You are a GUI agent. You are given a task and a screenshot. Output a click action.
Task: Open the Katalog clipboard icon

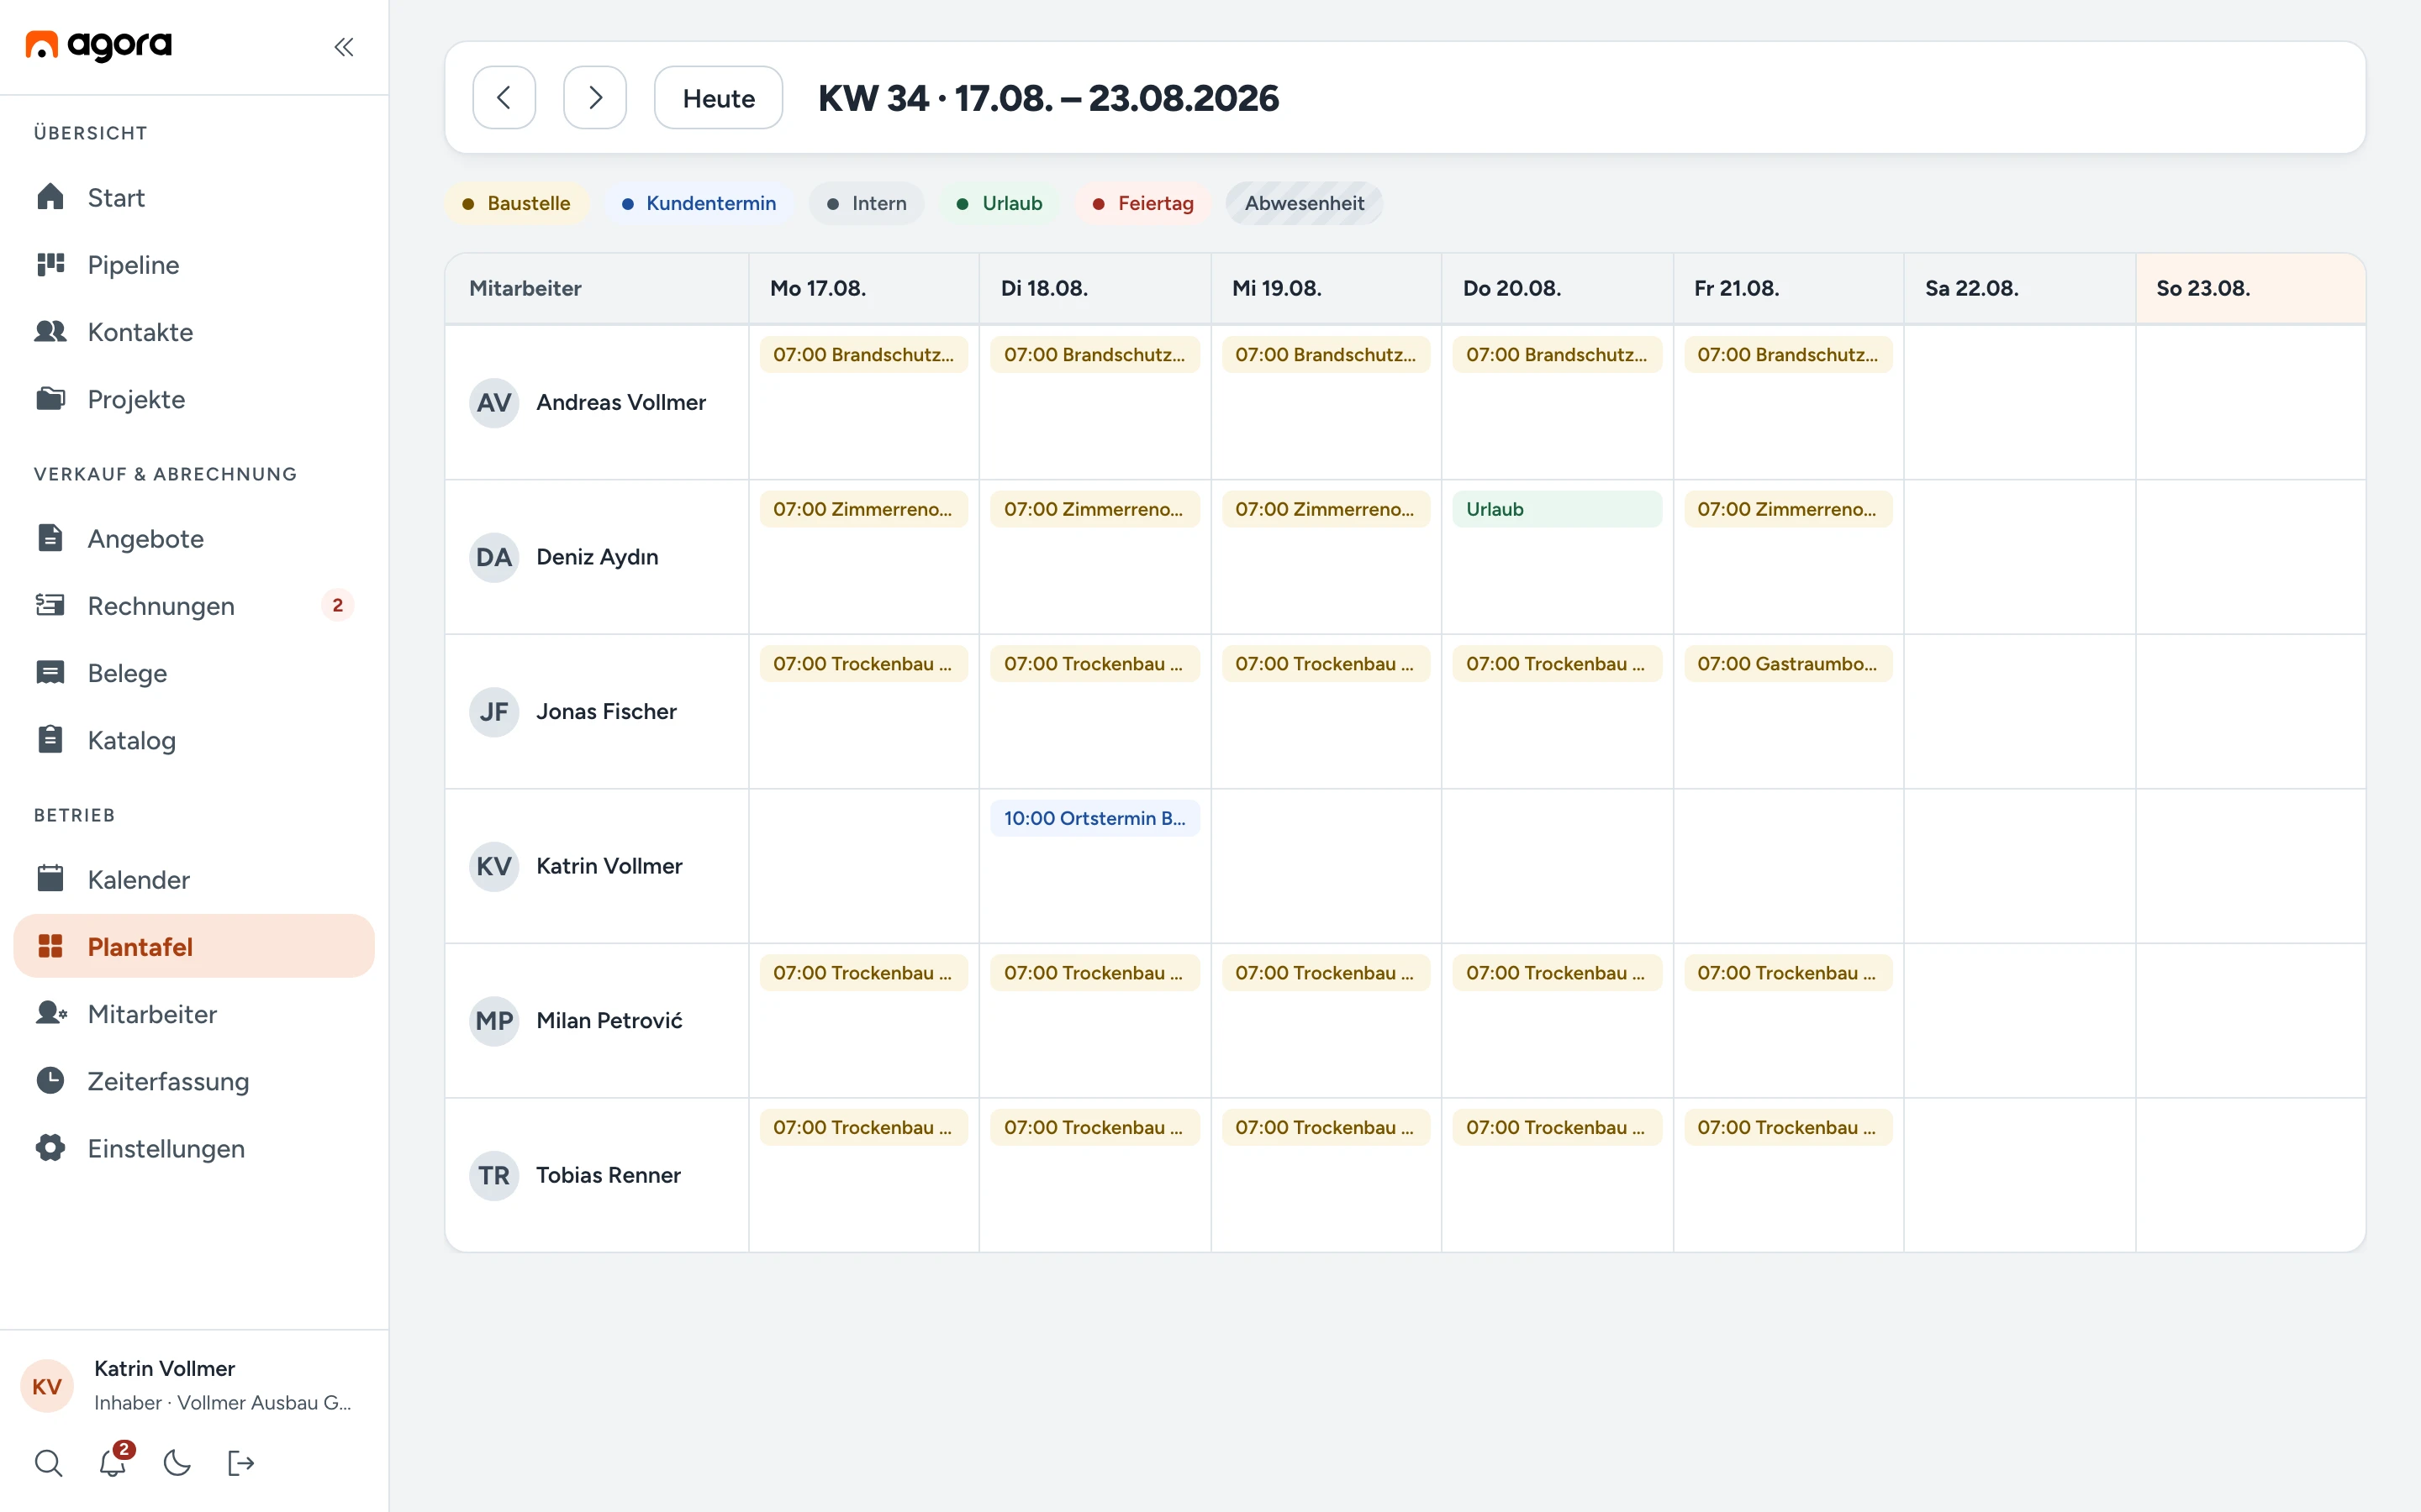tap(50, 739)
